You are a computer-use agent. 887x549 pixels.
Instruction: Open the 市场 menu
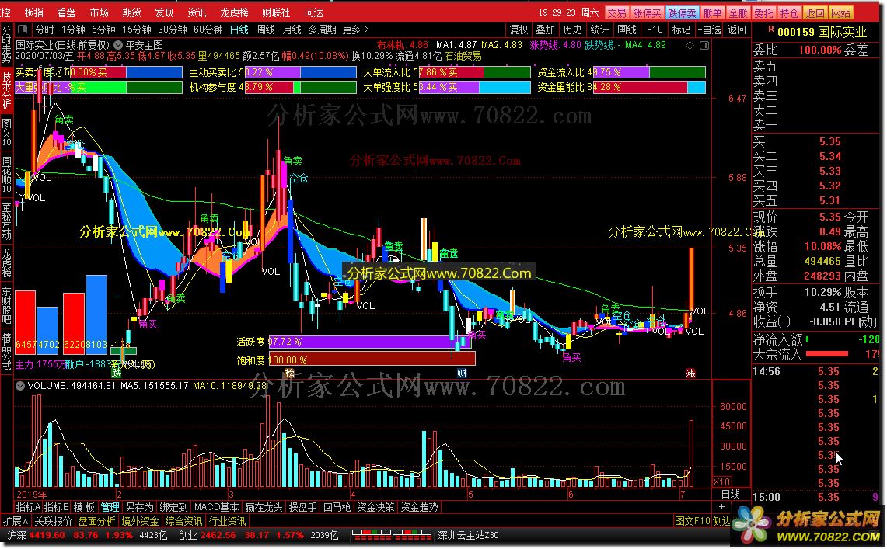99,12
